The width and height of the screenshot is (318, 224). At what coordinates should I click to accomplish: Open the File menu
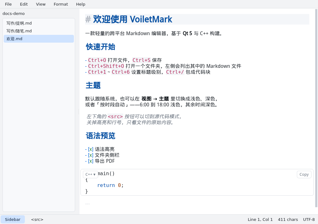tap(8, 4)
